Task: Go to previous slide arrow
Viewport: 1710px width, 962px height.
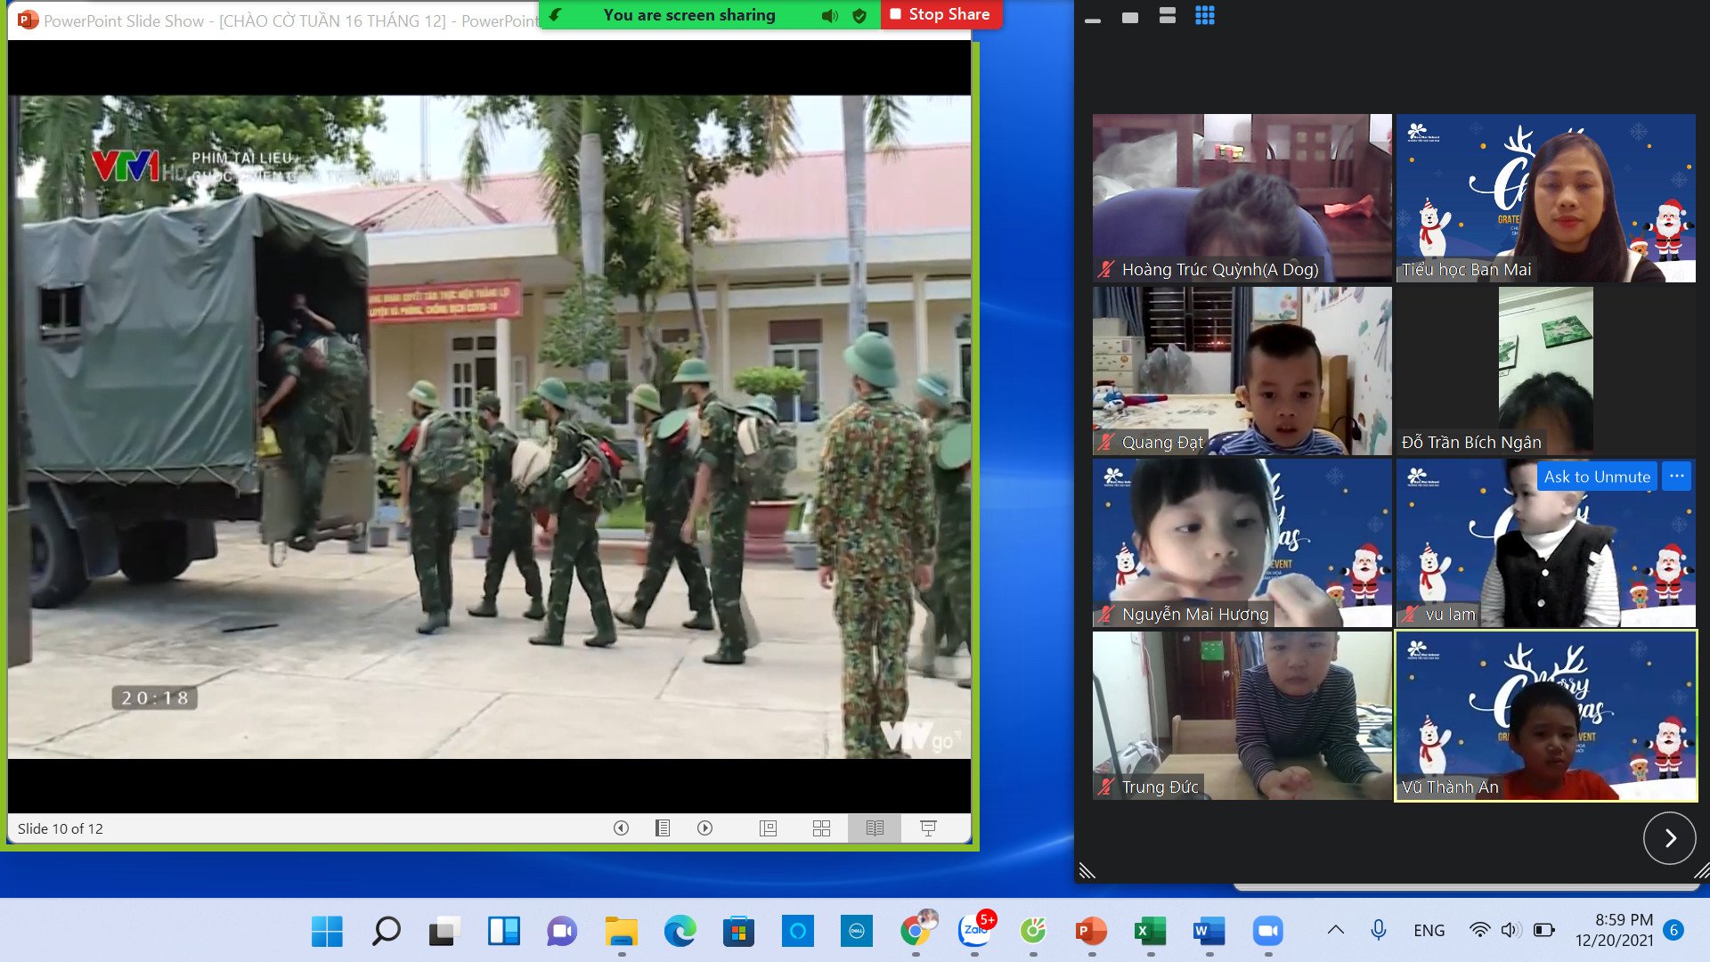Action: click(x=621, y=828)
